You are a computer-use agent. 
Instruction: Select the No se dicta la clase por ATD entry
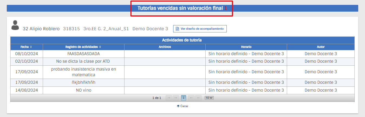point(83,61)
